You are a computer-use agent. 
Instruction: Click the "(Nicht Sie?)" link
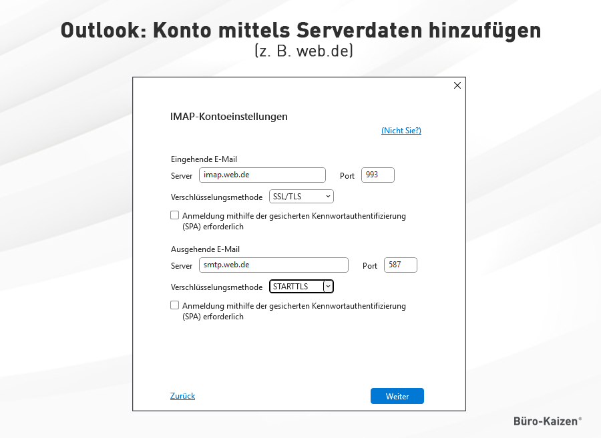coord(401,131)
